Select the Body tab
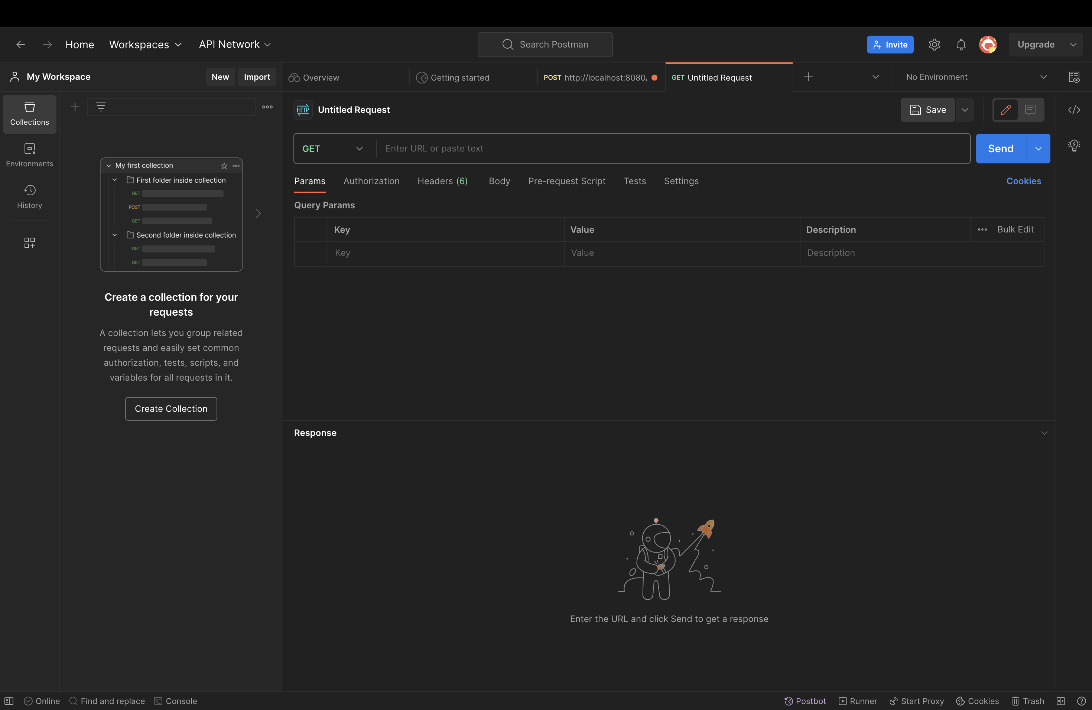The height and width of the screenshot is (710, 1092). (x=500, y=181)
